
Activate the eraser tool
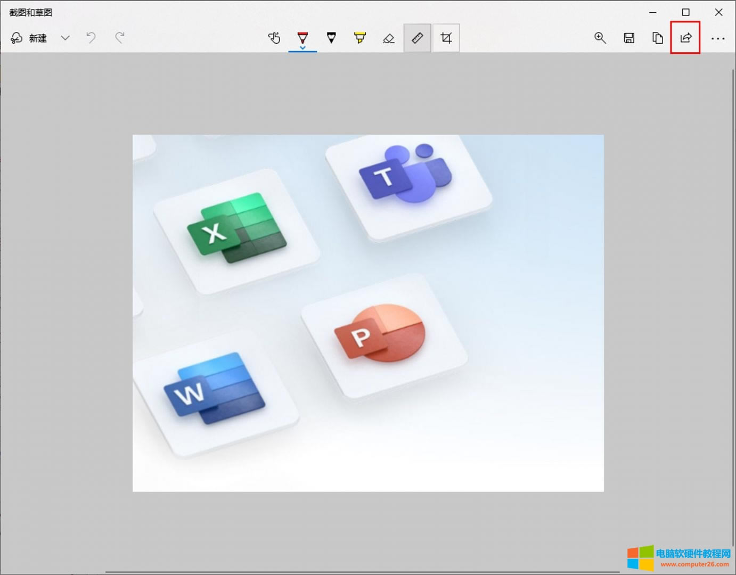tap(389, 38)
